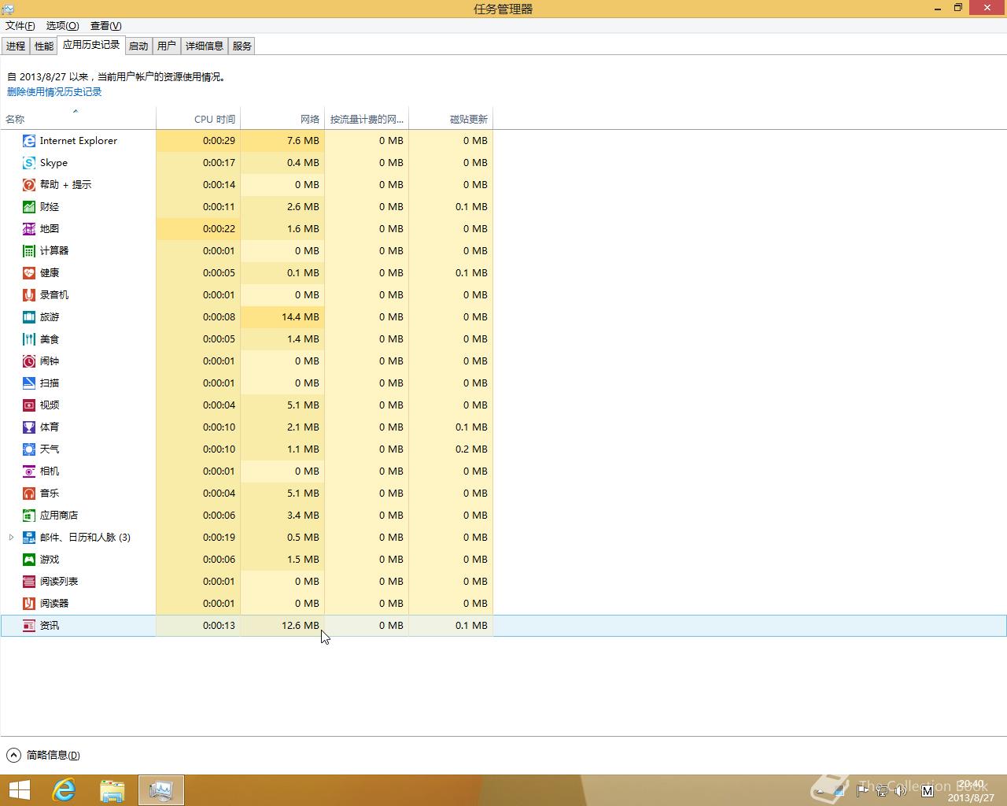
Task: Select the 邮件、日历和人脉 icon
Action: (x=29, y=538)
